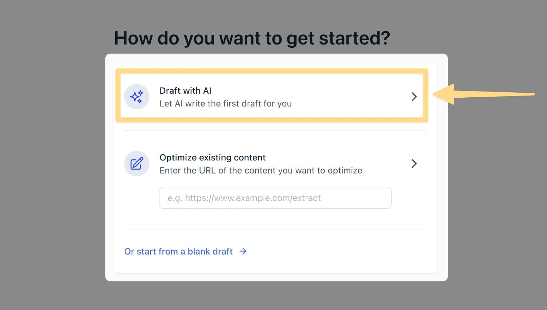This screenshot has width=547, height=310.
Task: Click the sparkle AI icon
Action: coord(137,97)
